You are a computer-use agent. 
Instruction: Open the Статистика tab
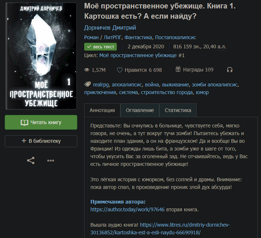178,110
